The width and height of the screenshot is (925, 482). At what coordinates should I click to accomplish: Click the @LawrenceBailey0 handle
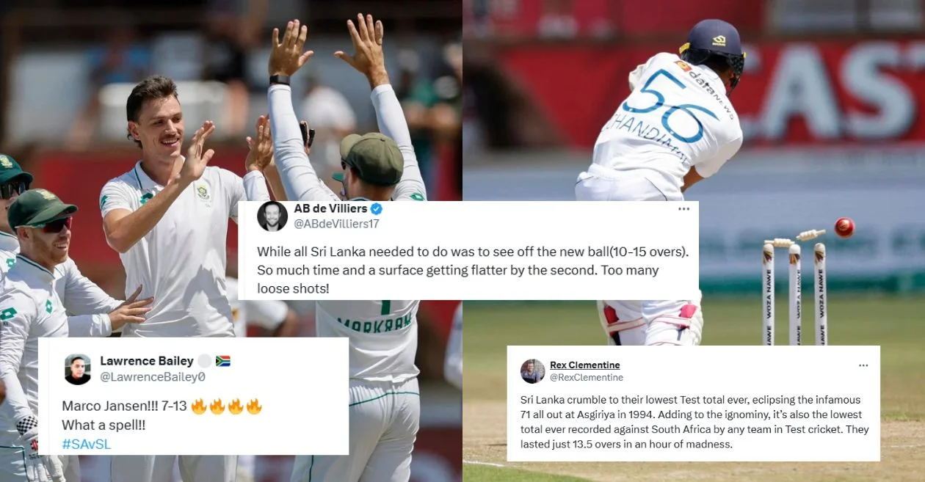[x=153, y=376]
